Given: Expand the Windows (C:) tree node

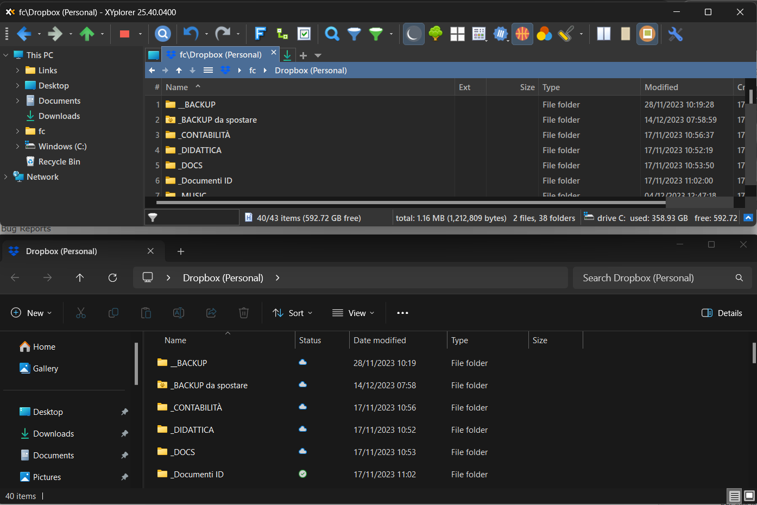Looking at the screenshot, I should point(17,146).
